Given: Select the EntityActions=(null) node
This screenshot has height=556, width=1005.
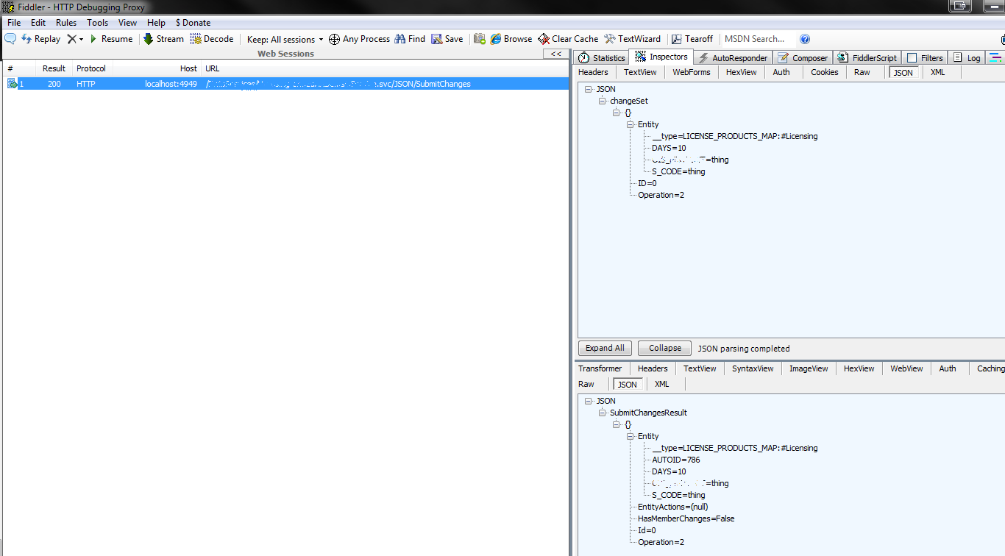Looking at the screenshot, I should pyautogui.click(x=673, y=507).
